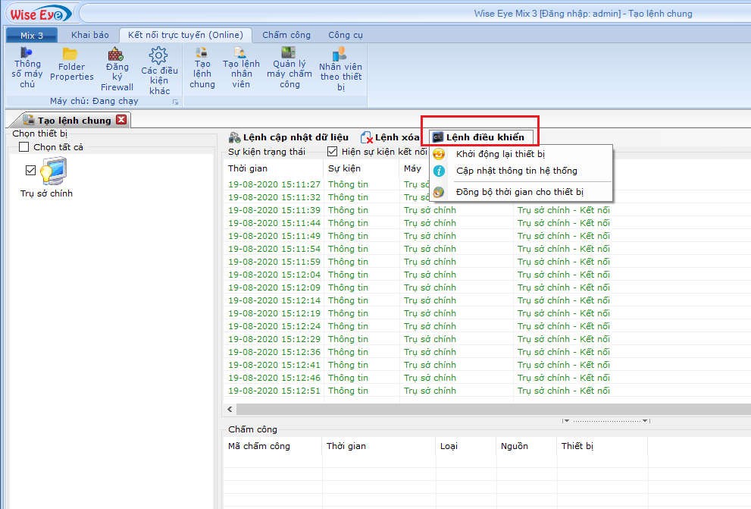Viewport: 751px width, 509px height.
Task: Close the Tạo lệnh chung tab
Action: pos(121,120)
